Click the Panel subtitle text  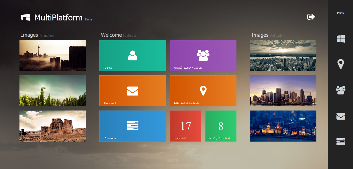[x=89, y=19]
